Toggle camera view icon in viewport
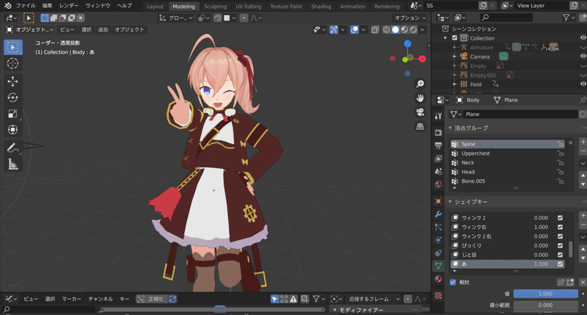Screen dimensions: 587x315 tap(420, 112)
